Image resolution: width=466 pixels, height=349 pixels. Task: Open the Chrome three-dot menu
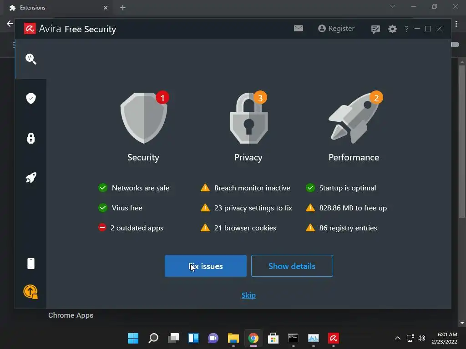[456, 24]
